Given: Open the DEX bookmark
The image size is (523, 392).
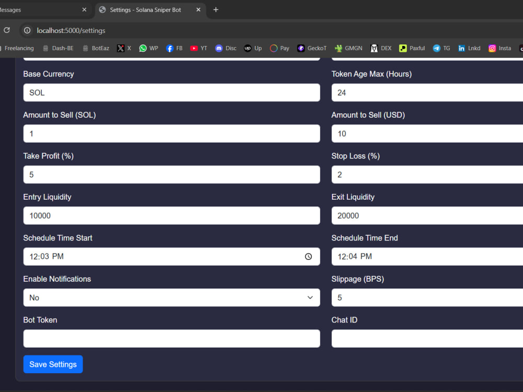Looking at the screenshot, I should coord(381,48).
